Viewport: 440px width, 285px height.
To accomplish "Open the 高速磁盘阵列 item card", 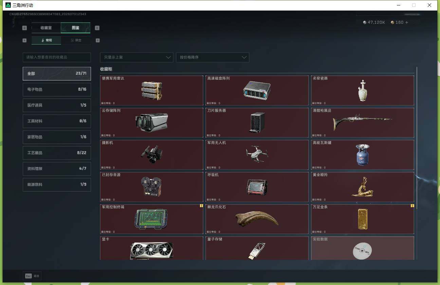I will [257, 91].
